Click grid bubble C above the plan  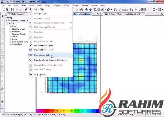[x=80, y=38]
